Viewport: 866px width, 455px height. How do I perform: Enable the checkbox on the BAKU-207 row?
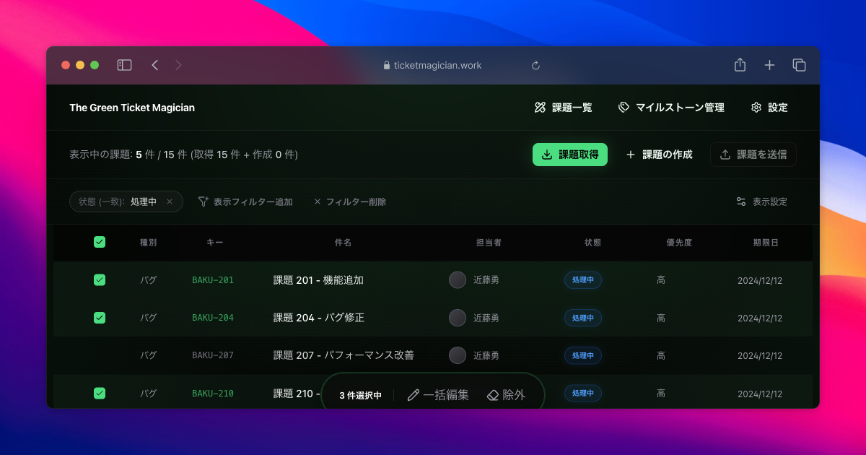tap(100, 355)
